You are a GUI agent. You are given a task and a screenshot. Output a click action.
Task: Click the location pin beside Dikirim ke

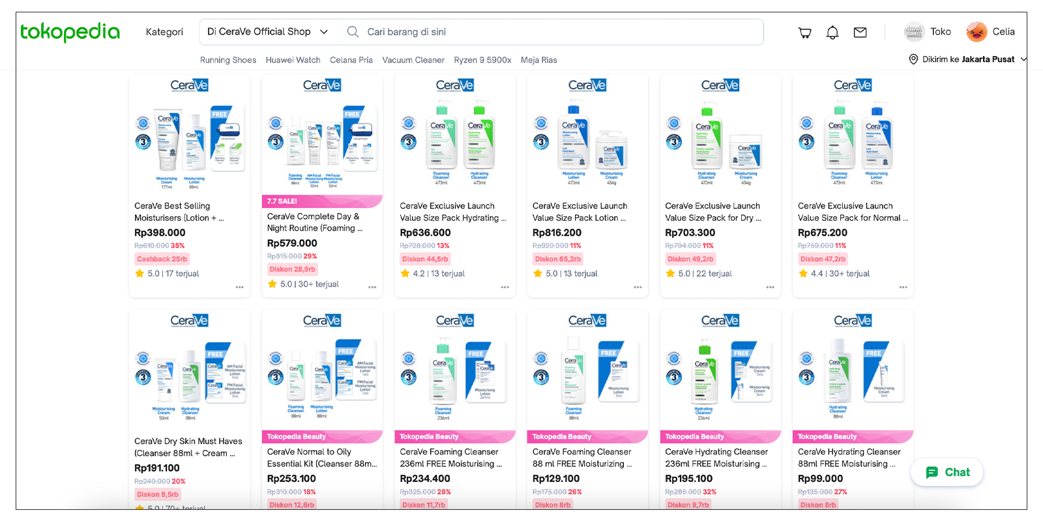click(x=913, y=59)
